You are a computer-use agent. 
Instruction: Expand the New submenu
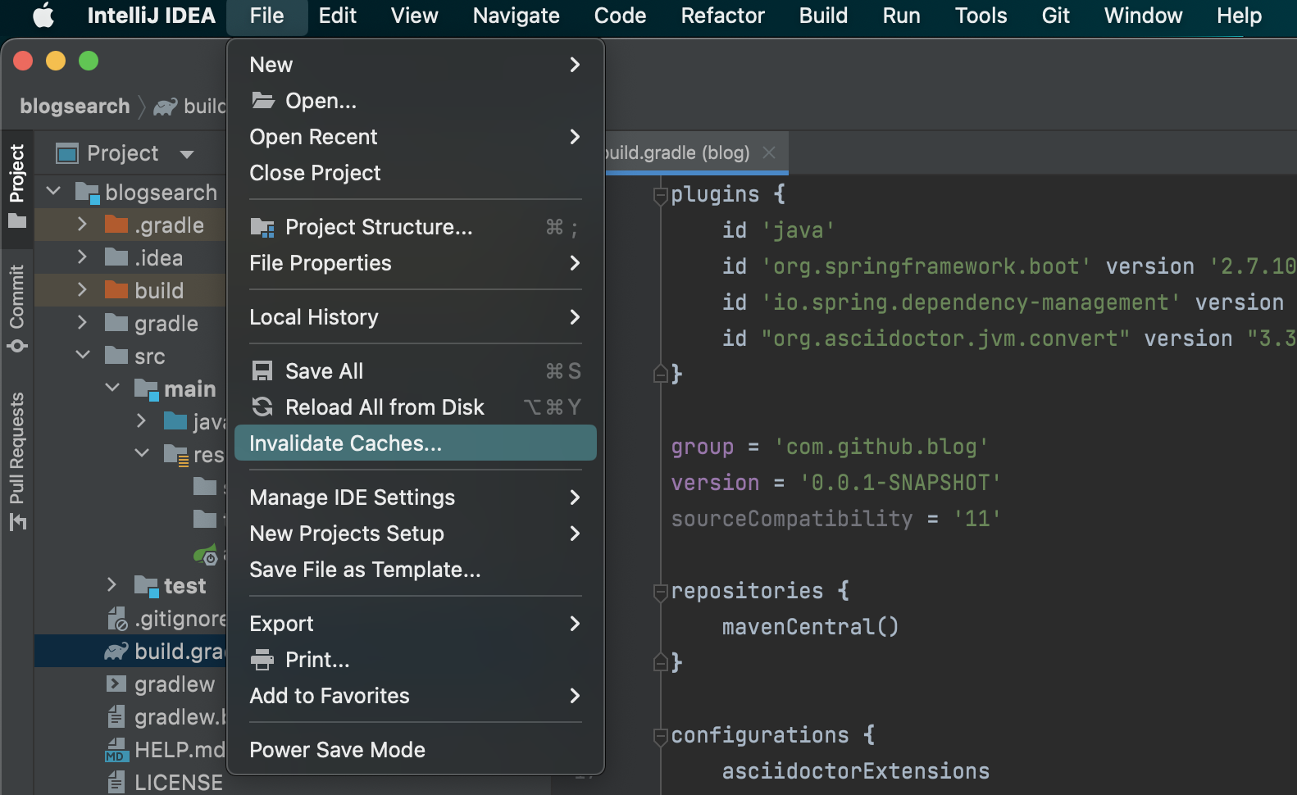coord(415,65)
